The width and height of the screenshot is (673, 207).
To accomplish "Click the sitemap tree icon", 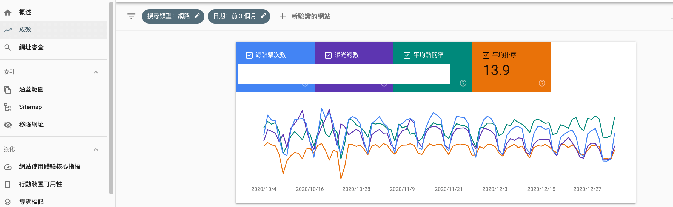I will [8, 107].
